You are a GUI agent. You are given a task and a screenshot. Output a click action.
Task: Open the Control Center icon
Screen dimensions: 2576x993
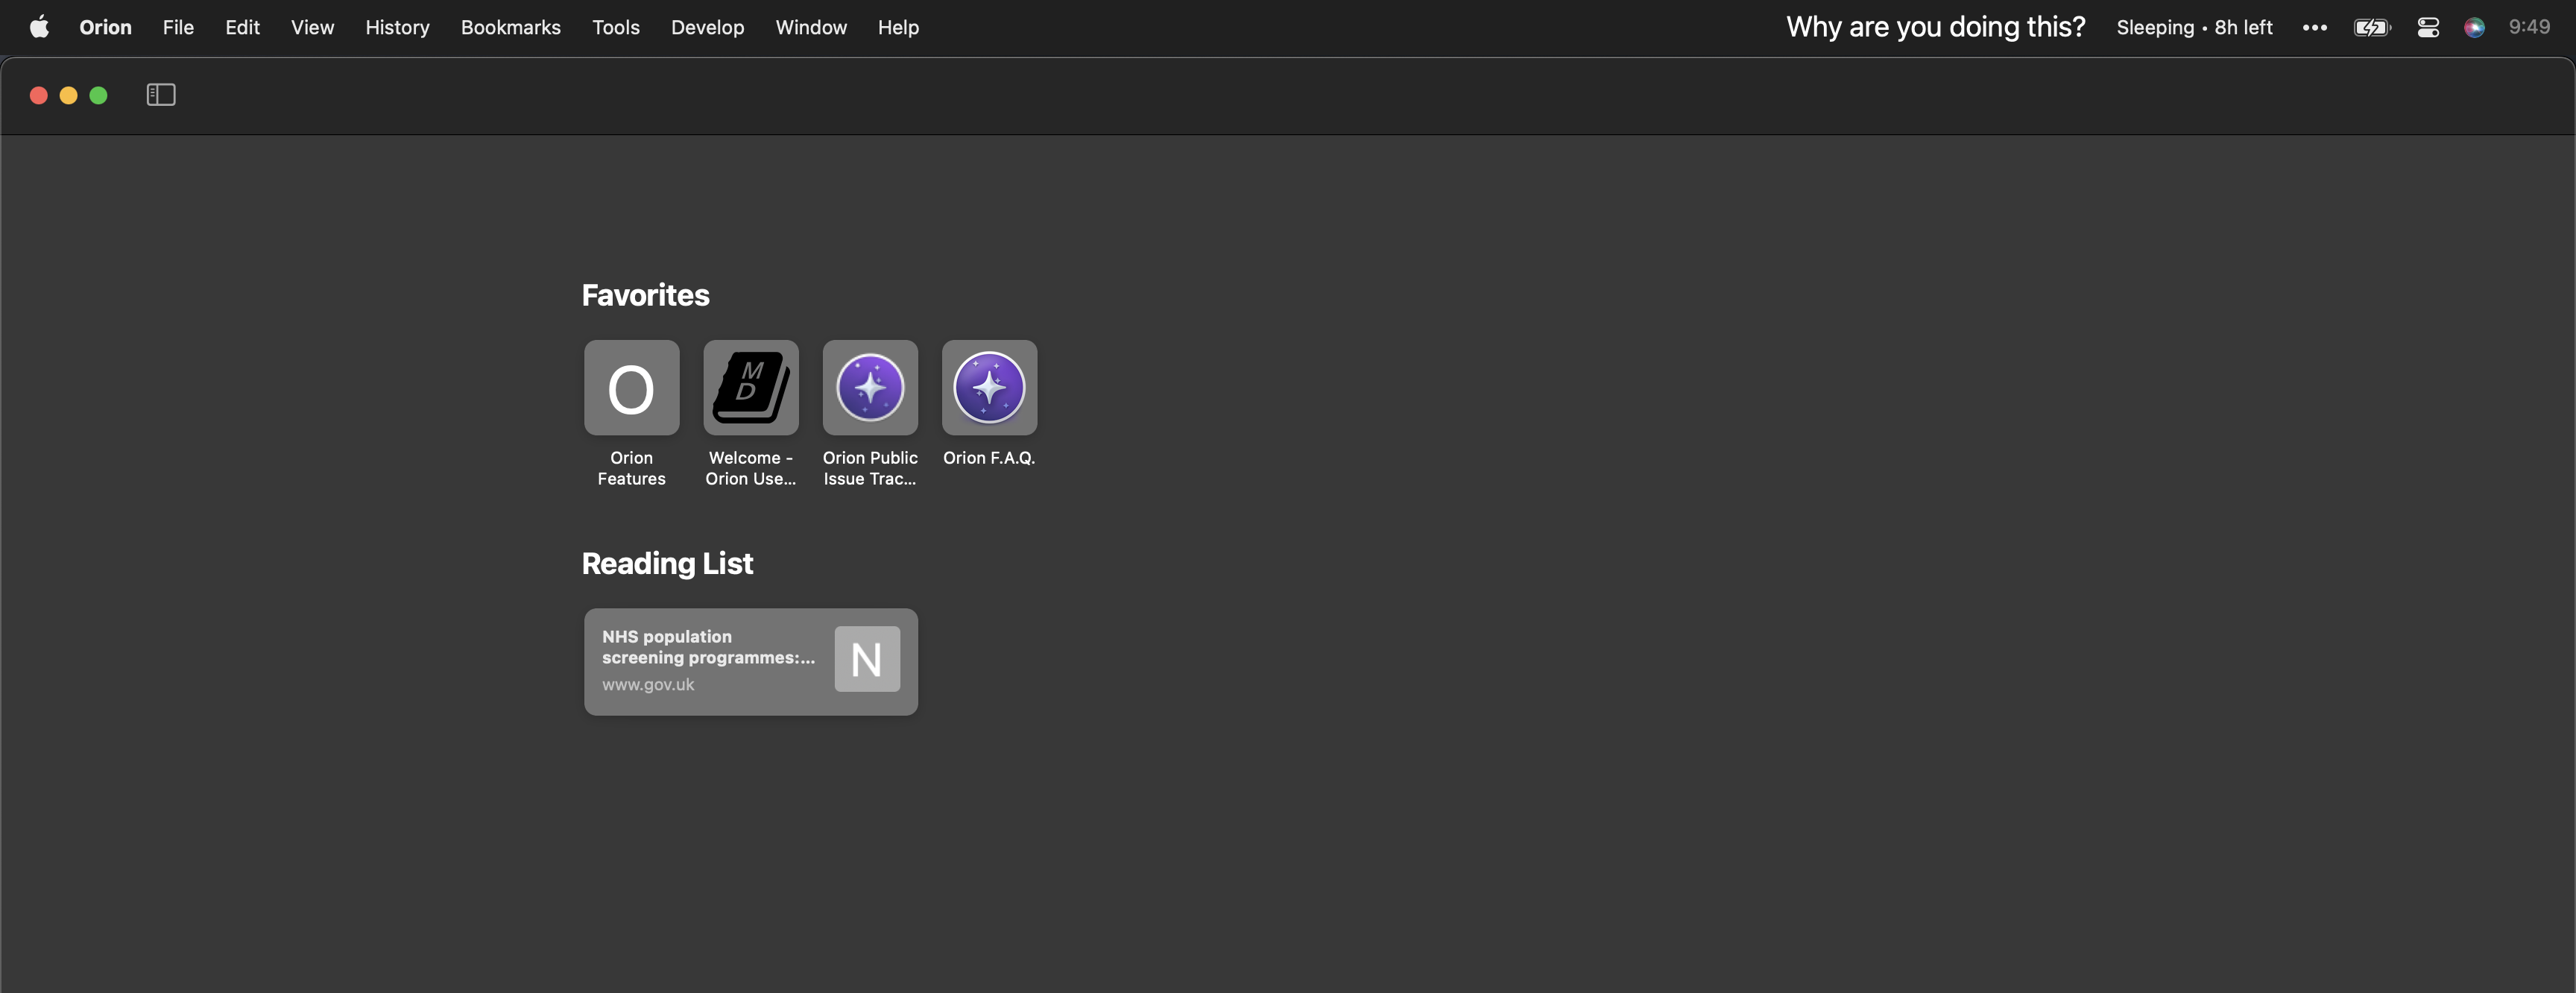2428,27
